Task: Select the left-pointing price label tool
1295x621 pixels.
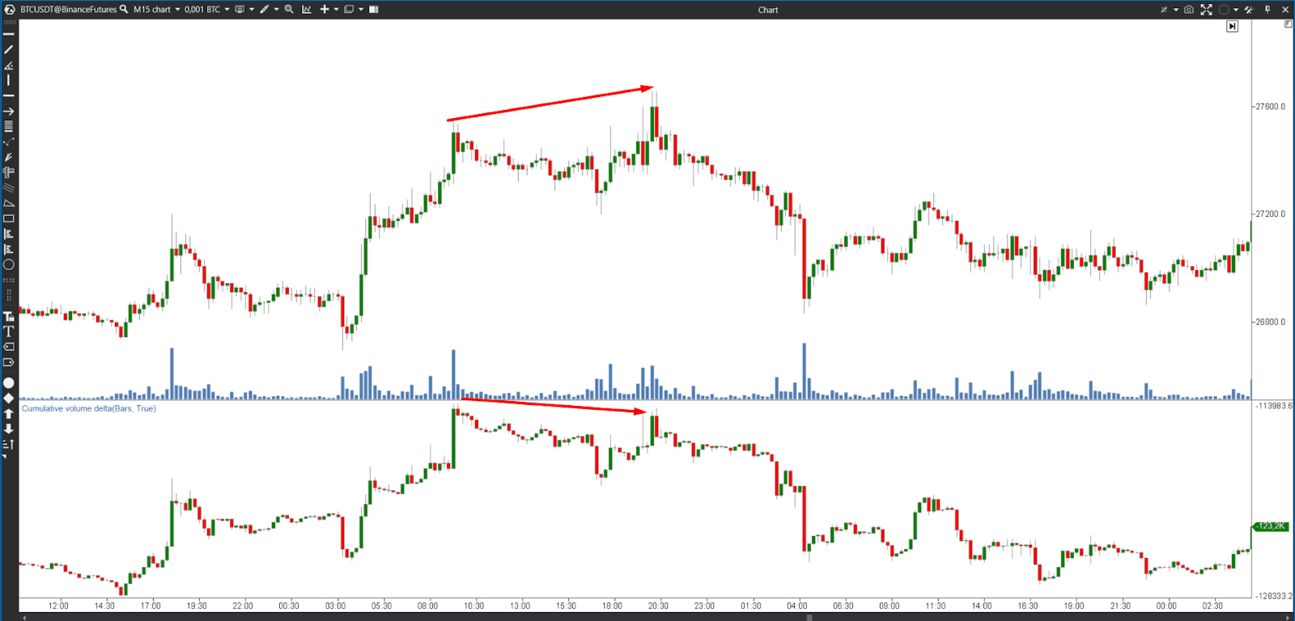Action: click(x=9, y=347)
